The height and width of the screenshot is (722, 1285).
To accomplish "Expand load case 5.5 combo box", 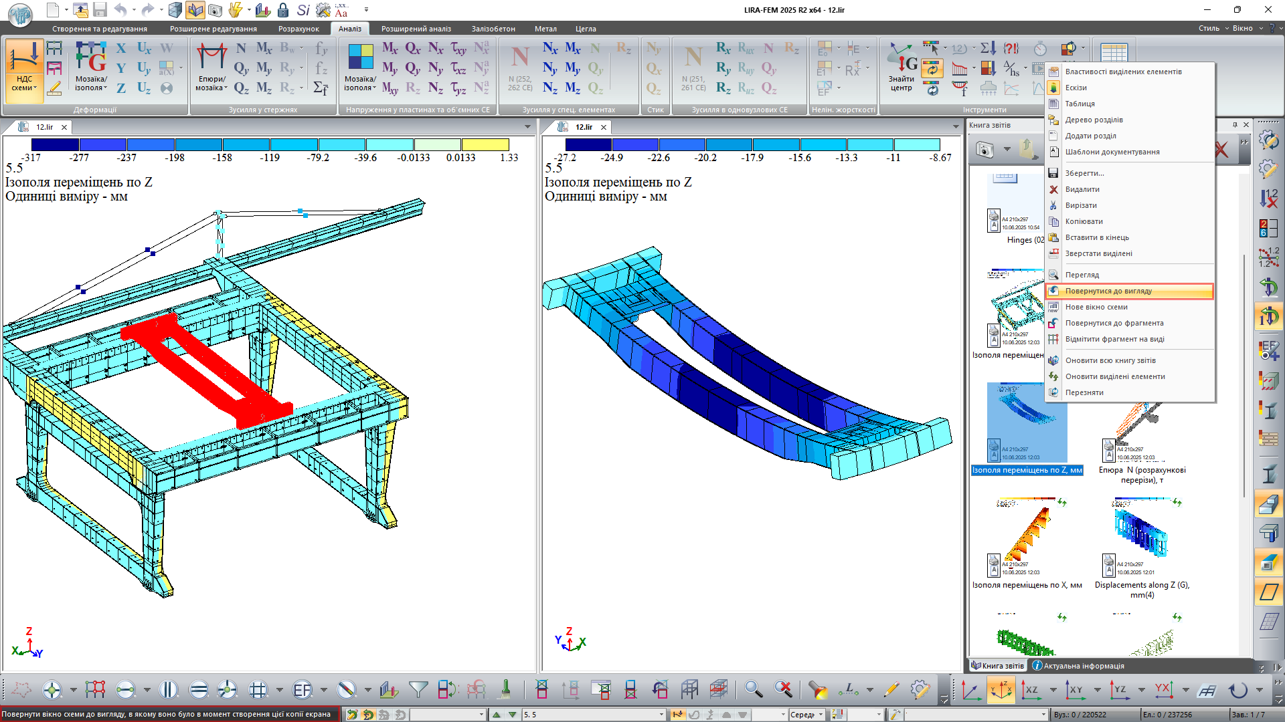I will 661,715.
